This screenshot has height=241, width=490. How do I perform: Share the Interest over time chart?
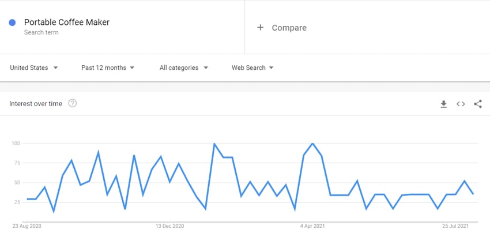[478, 104]
